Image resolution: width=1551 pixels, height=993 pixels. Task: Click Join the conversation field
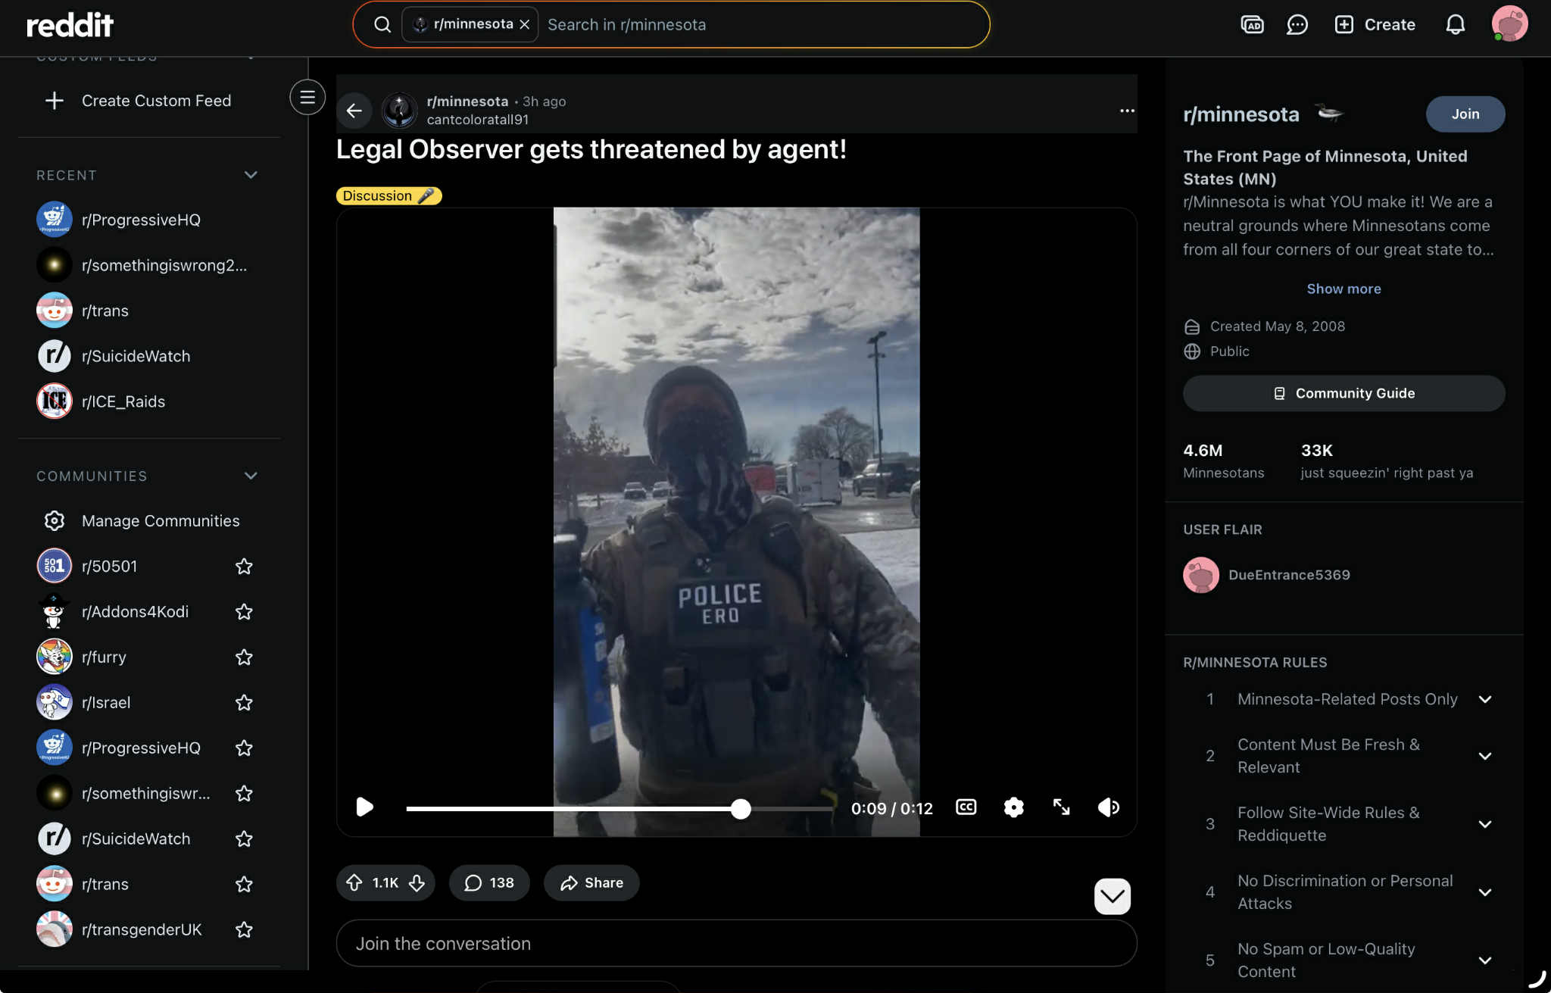[735, 944]
